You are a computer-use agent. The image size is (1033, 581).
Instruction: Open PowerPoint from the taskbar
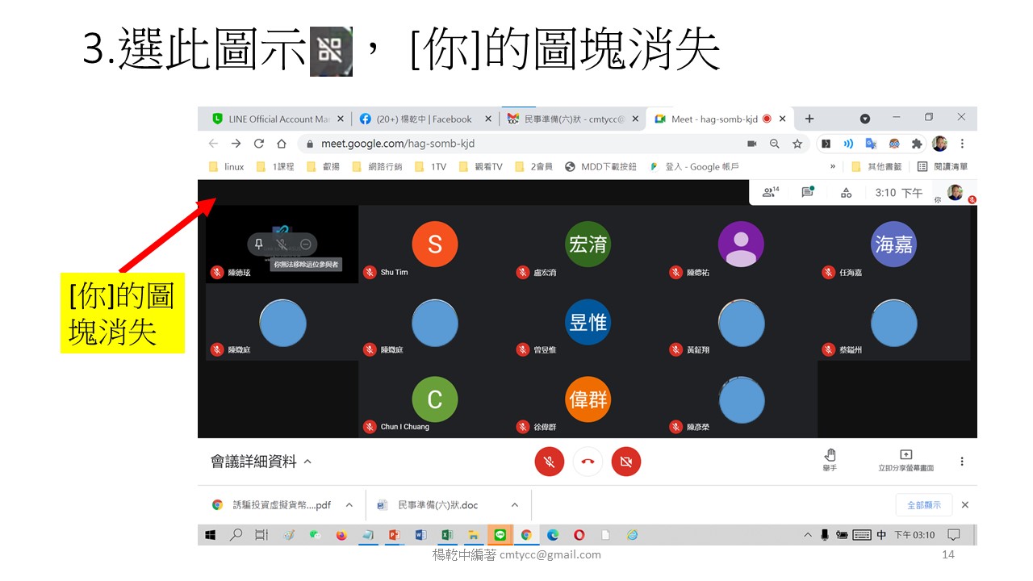click(x=395, y=534)
